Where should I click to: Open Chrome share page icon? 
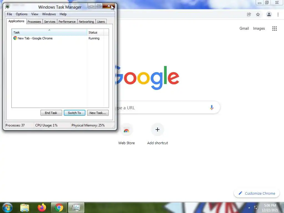[249, 14]
